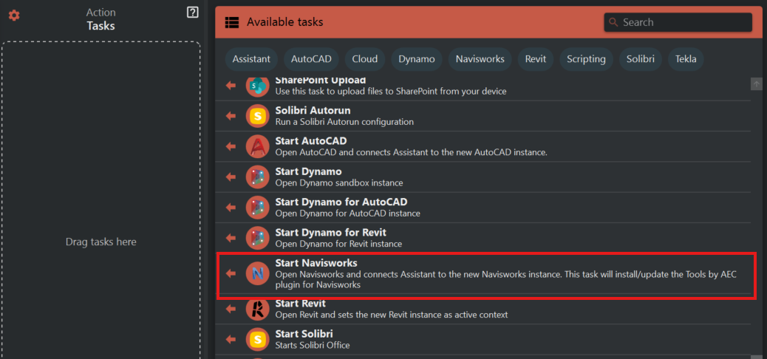Click the Search tasks input field

(x=678, y=22)
